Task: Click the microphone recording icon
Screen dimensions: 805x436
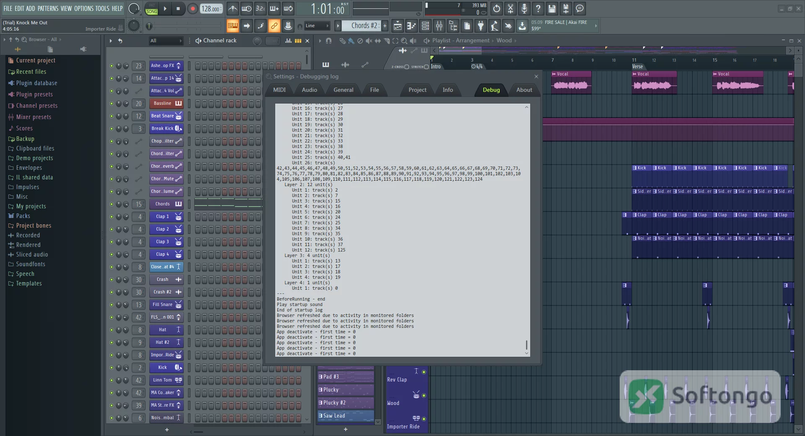Action: click(524, 8)
